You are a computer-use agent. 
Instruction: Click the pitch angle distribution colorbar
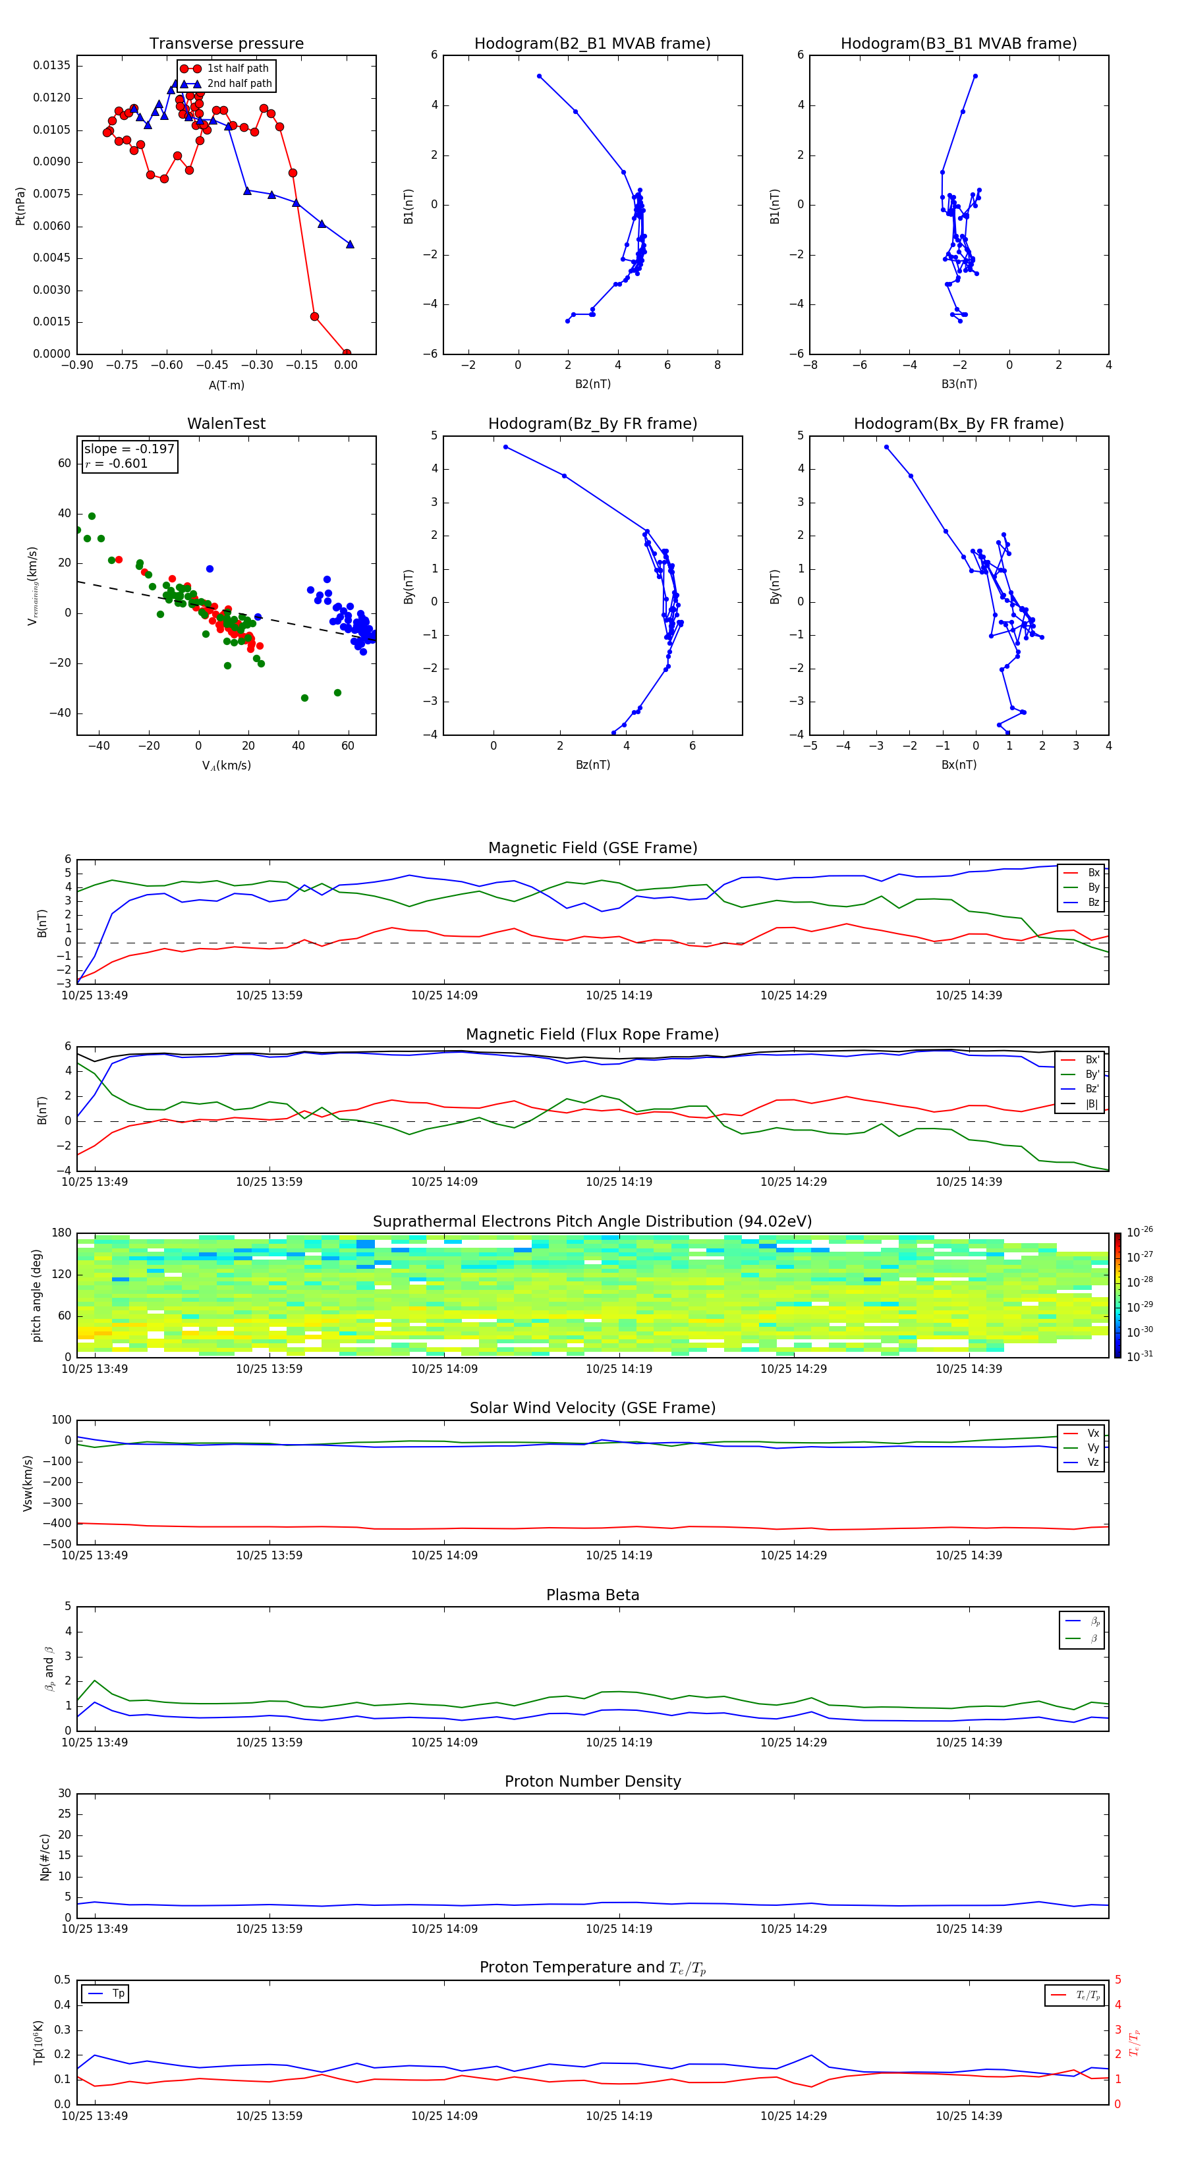tap(1117, 1295)
